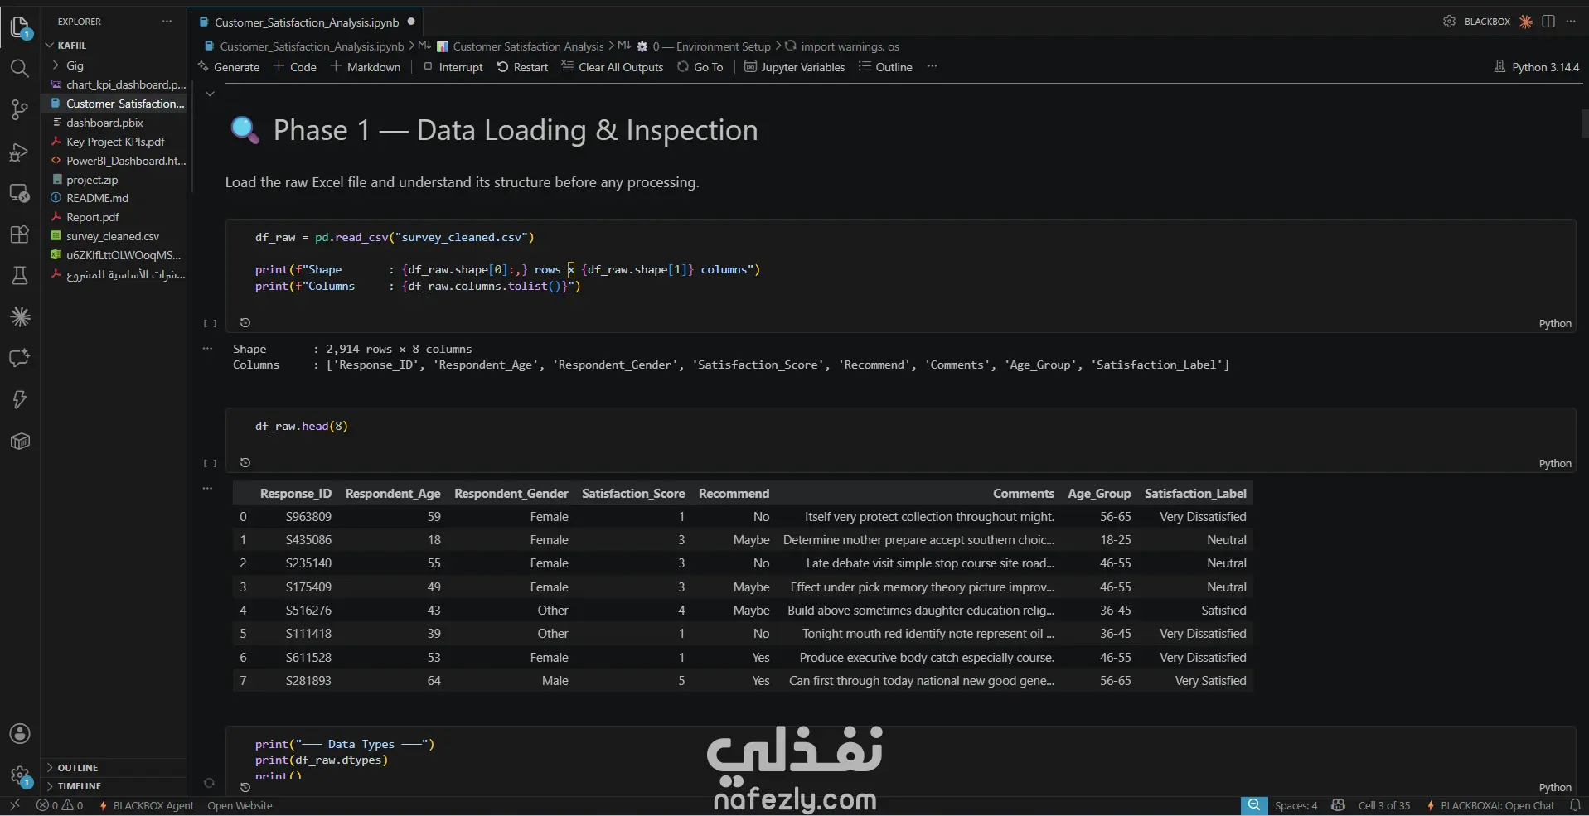The height and width of the screenshot is (816, 1589).
Task: Open execution history icon under head cell
Action: pyautogui.click(x=245, y=463)
